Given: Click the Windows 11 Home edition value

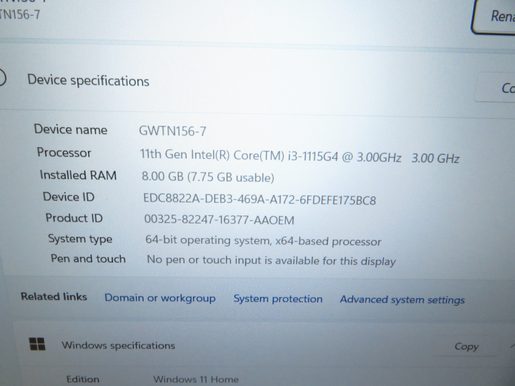Looking at the screenshot, I should [x=196, y=379].
